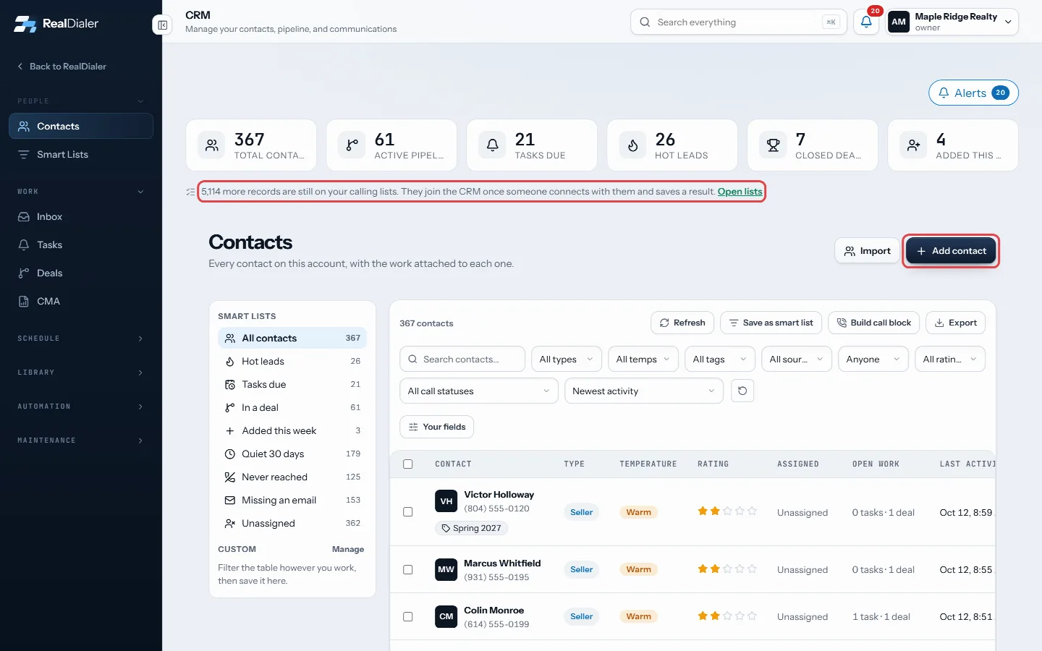
Task: Click the RealDialer logo icon
Action: (x=25, y=23)
